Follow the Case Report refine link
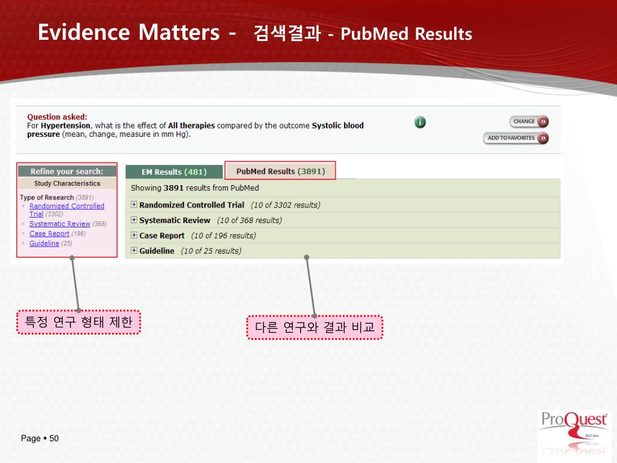Image resolution: width=617 pixels, height=463 pixels. point(49,233)
